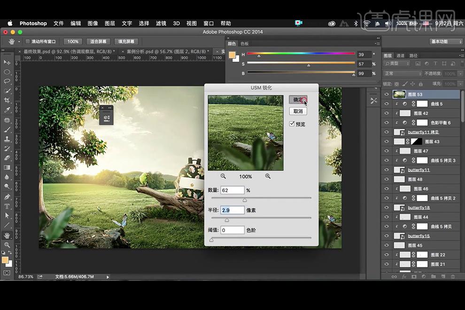Click the 阈值 threshold input field

[x=232, y=230]
